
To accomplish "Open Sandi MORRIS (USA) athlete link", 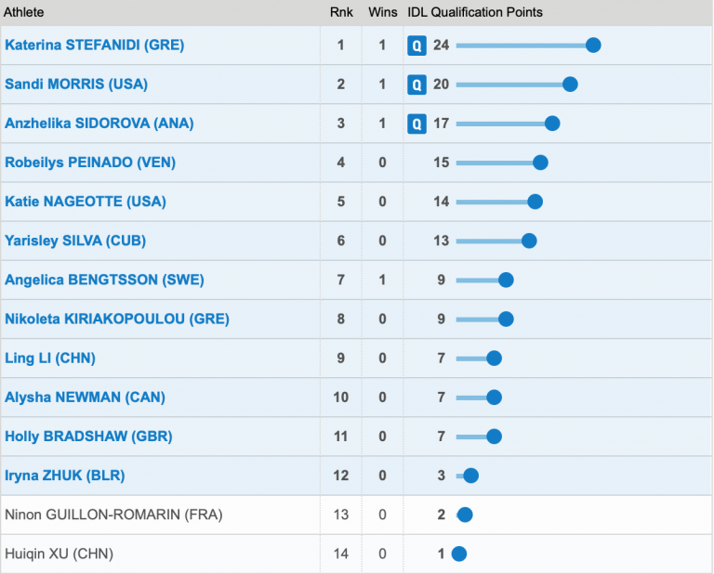I will (76, 85).
